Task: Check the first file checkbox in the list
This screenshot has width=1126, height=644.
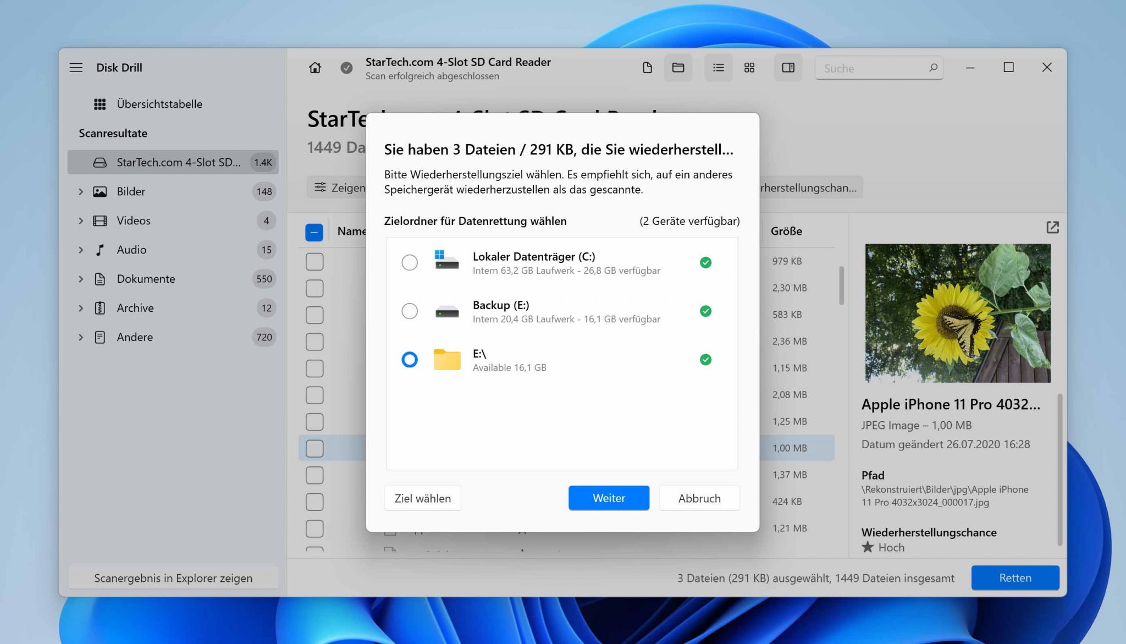Action: tap(314, 262)
